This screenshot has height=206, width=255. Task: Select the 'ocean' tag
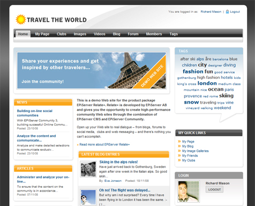click(x=216, y=89)
